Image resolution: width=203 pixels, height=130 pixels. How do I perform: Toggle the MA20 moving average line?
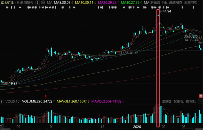click(x=109, y=2)
